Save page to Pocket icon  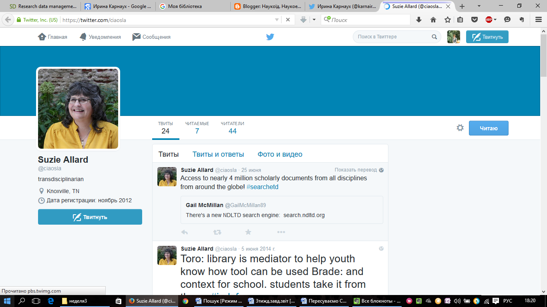click(x=475, y=20)
